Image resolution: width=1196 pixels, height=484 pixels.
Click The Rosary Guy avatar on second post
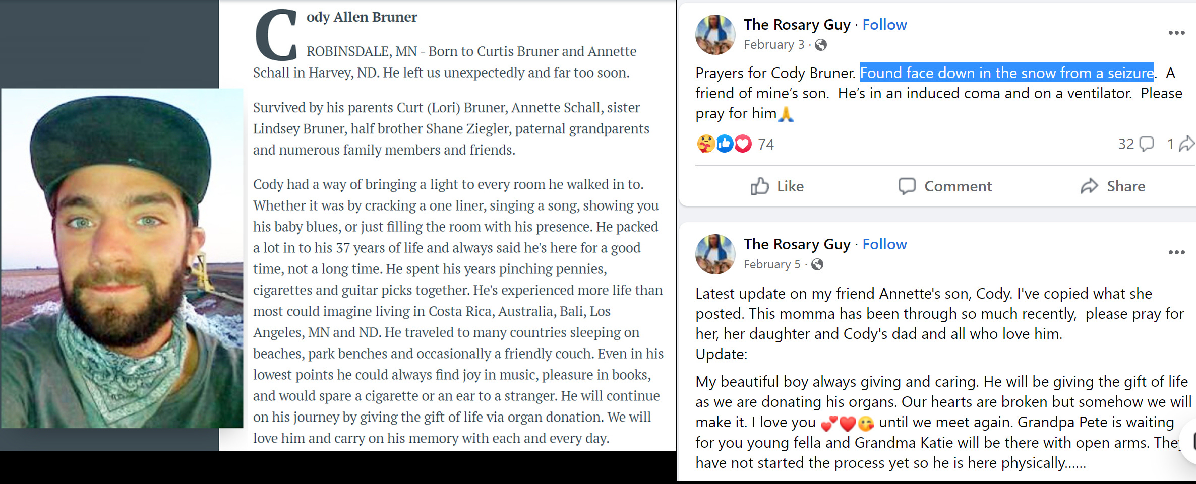tap(715, 254)
